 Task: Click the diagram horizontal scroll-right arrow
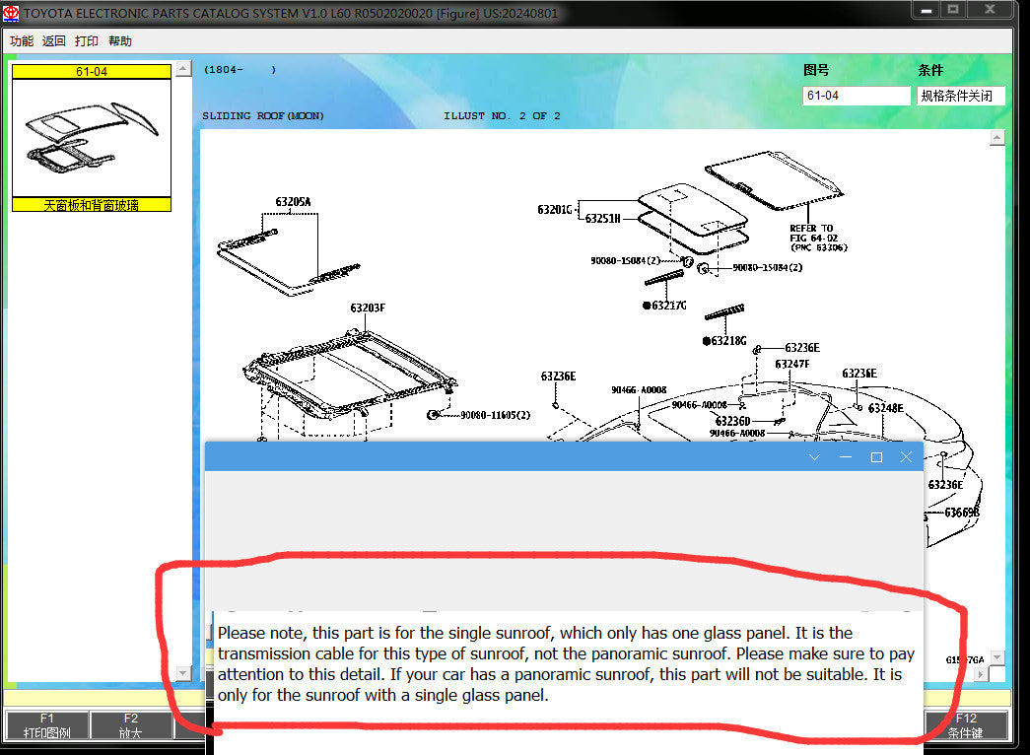(x=981, y=674)
